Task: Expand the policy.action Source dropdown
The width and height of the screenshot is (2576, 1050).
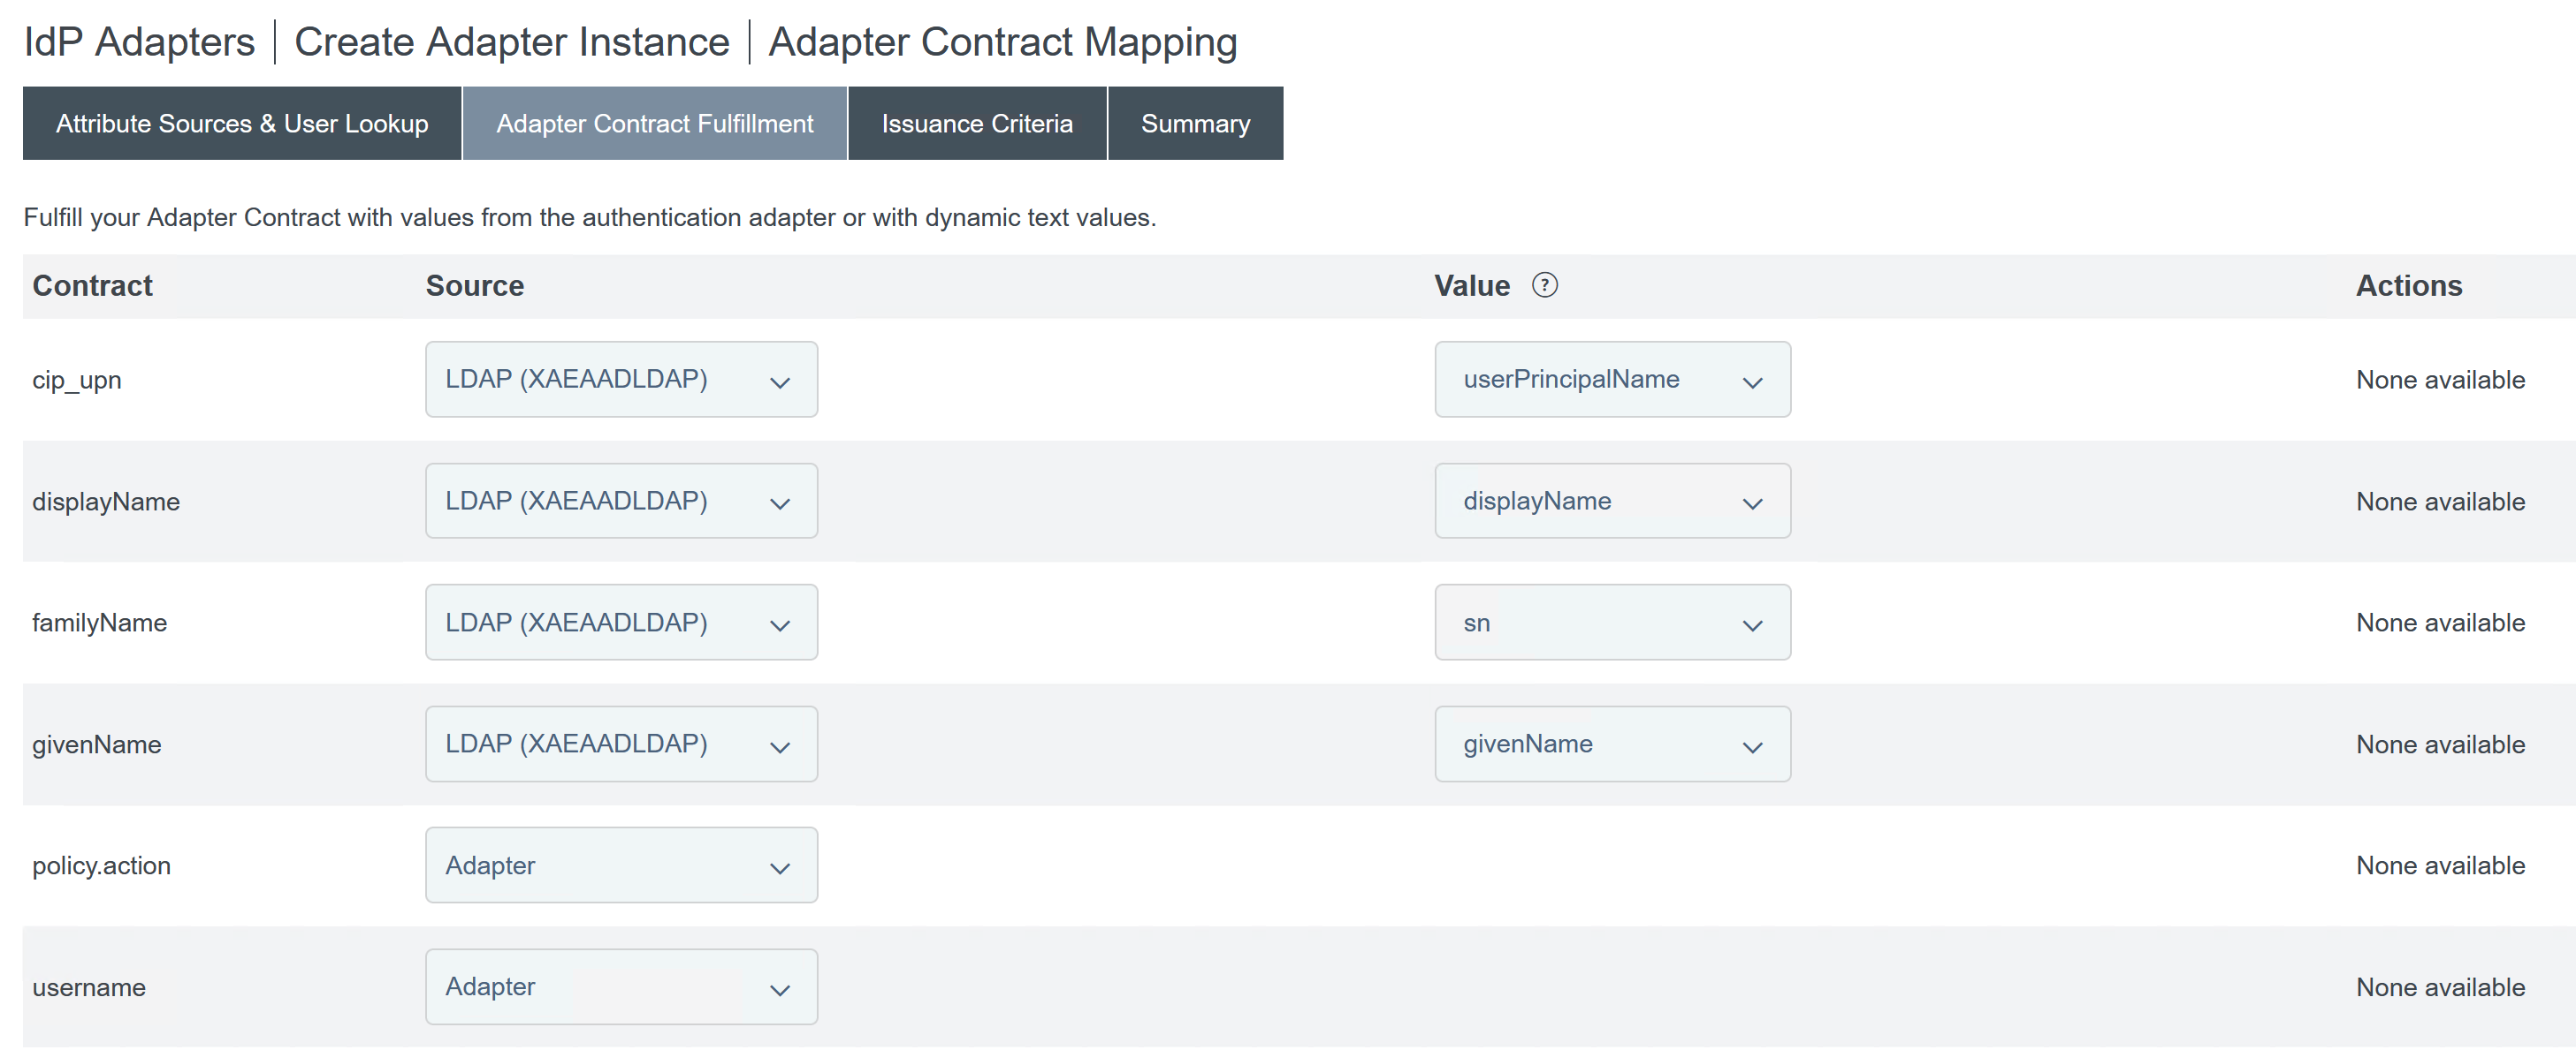Action: 621,865
